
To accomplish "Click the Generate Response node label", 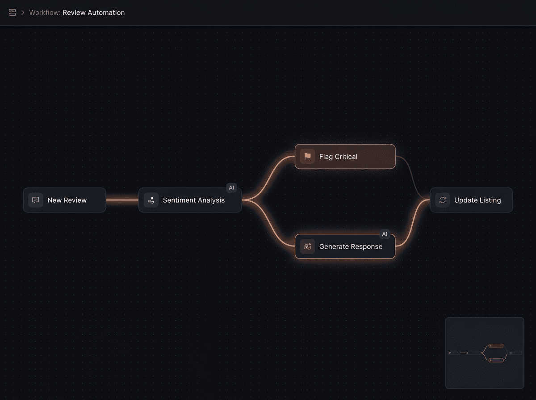I will [351, 246].
